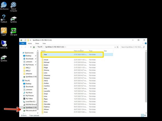Sort by the Name column header
The image size is (162, 121).
tap(43, 51)
